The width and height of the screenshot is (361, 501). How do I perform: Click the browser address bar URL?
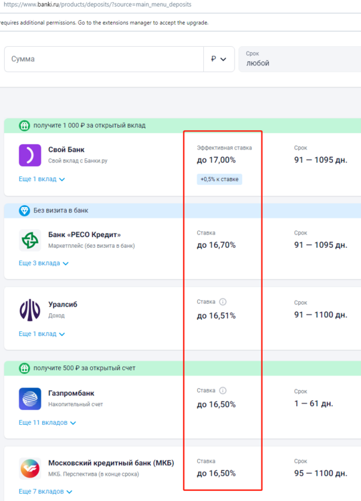point(98,5)
